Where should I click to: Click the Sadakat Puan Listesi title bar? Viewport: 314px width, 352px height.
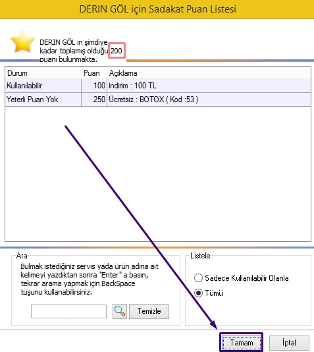tap(157, 9)
